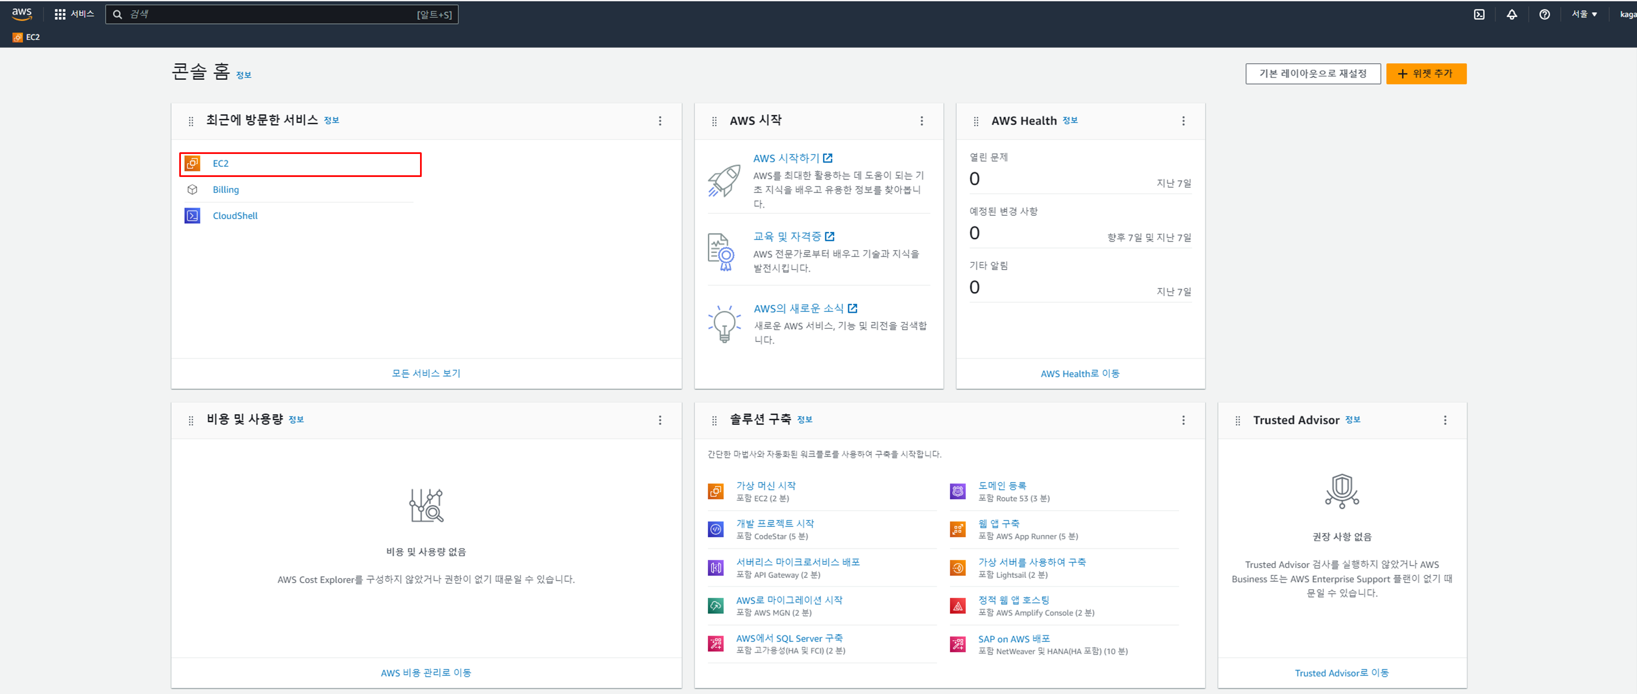Click the Billing service icon
This screenshot has width=1637, height=694.
pyautogui.click(x=192, y=190)
